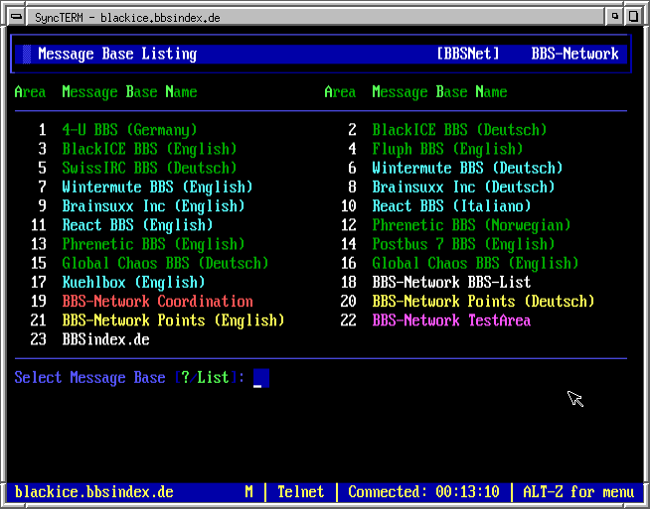
Task: Click Kuehlbox (English) entry
Action: click(x=133, y=282)
